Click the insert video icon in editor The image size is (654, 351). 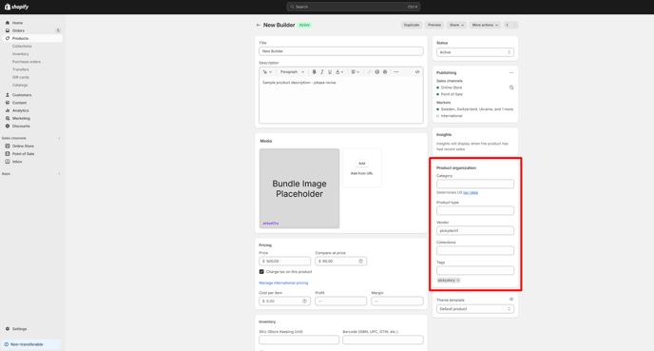[385, 71]
